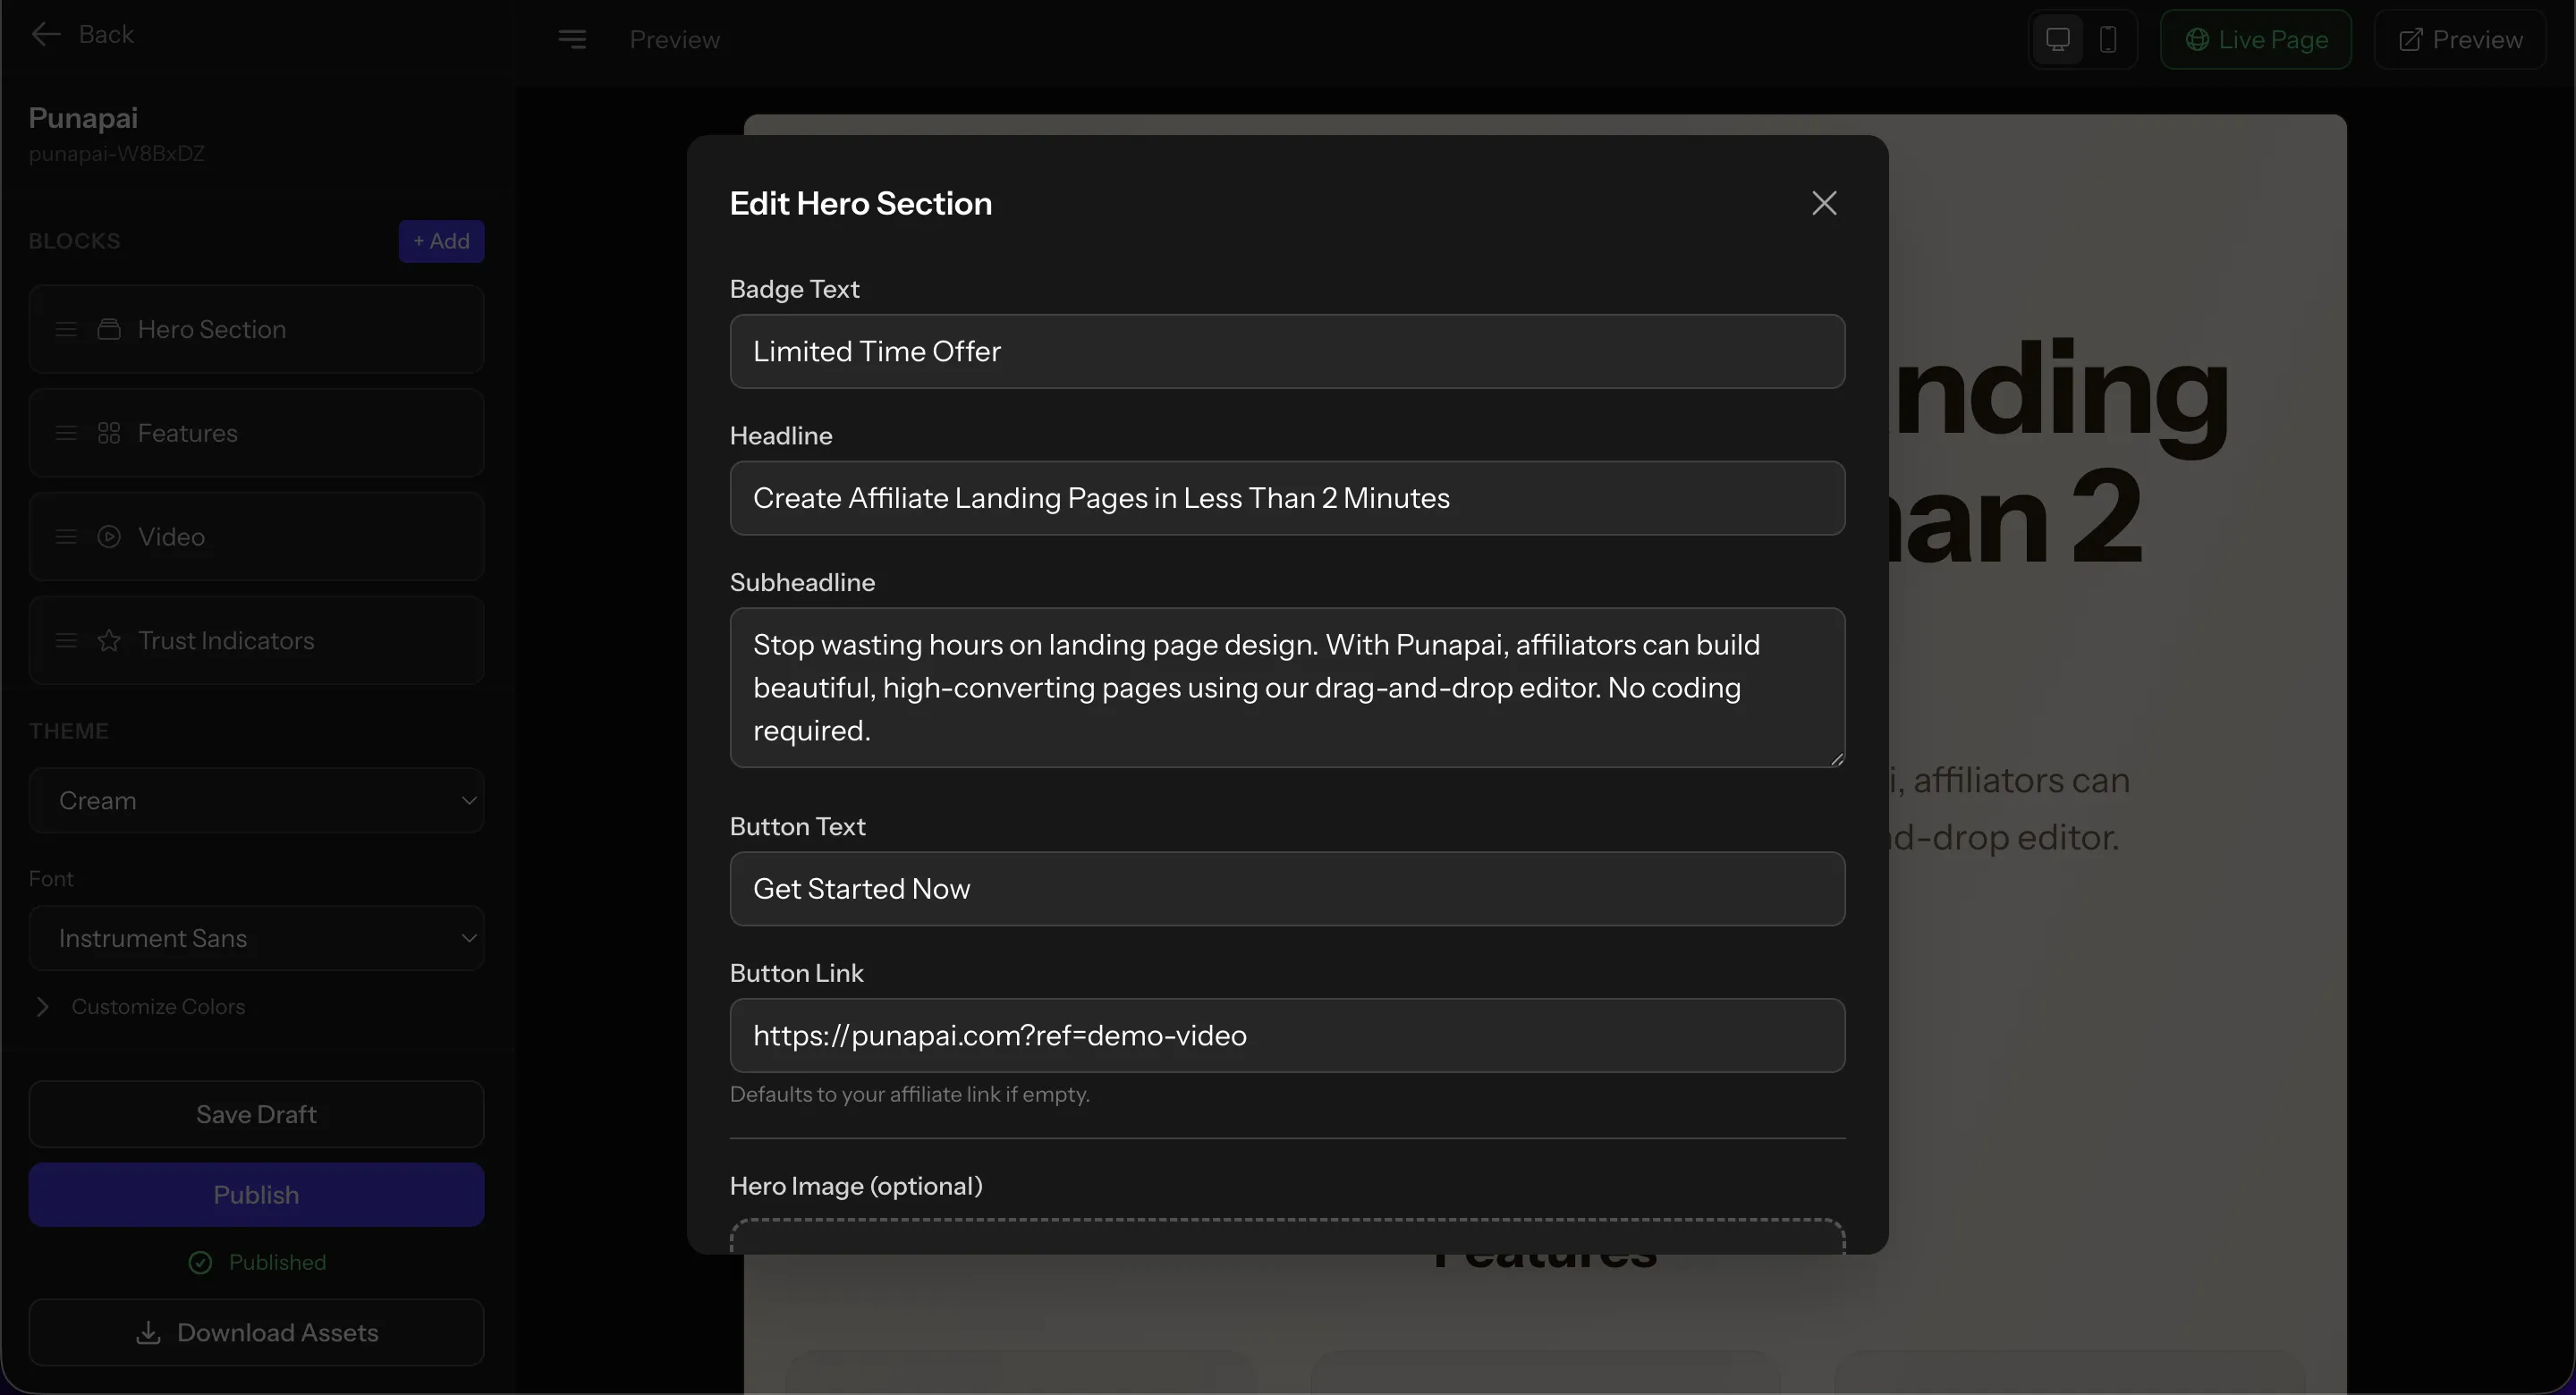Click the download icon in Download Assets
This screenshot has width=2576, height=1395.
(147, 1332)
